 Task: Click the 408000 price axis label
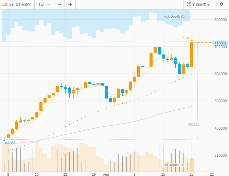tap(221, 128)
